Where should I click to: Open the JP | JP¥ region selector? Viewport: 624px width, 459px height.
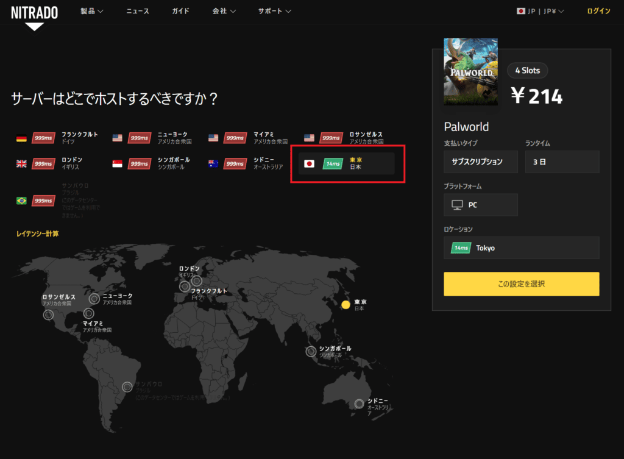point(540,11)
